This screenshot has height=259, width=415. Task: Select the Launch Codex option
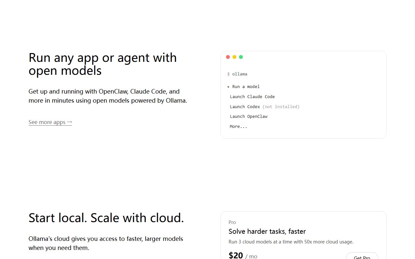coord(245,107)
